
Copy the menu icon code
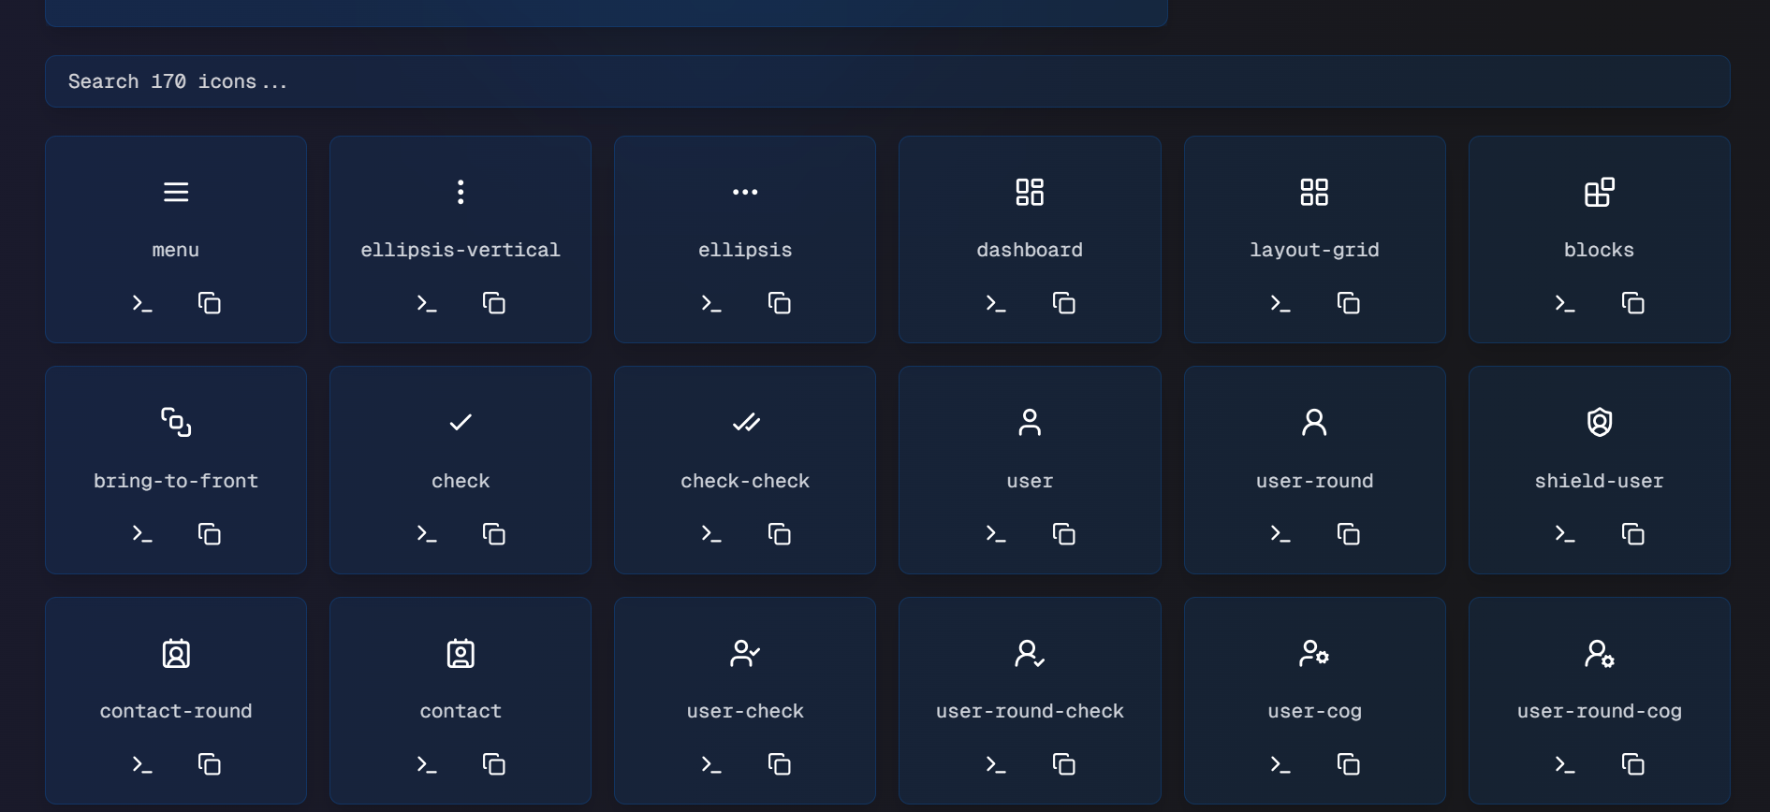click(x=210, y=303)
